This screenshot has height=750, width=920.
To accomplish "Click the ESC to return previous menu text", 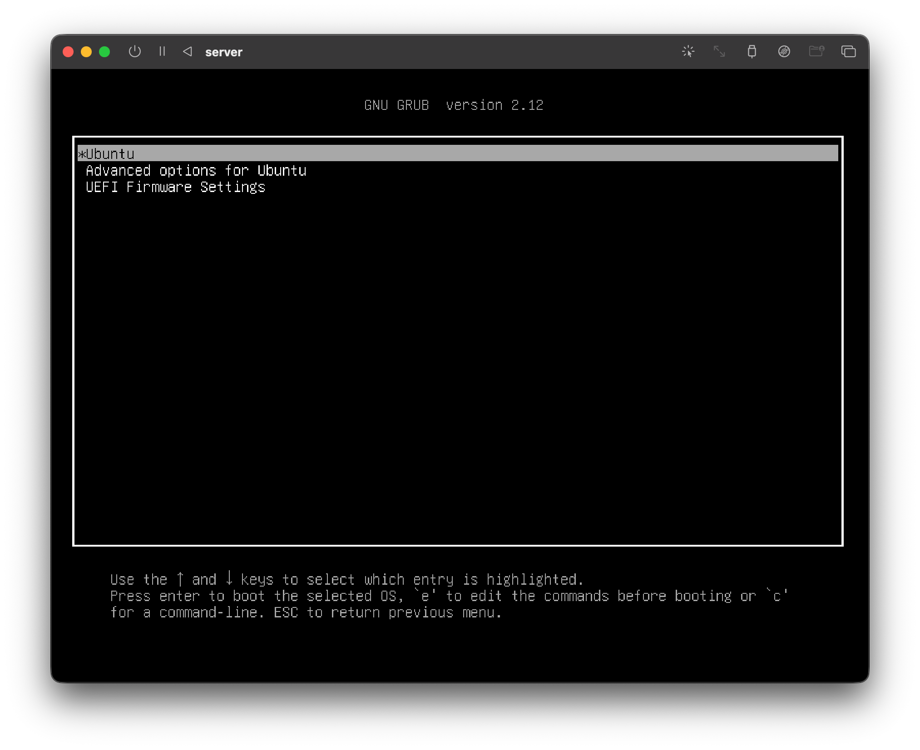I will click(387, 613).
